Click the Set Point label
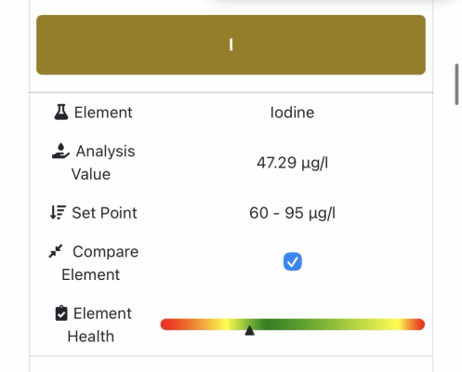This screenshot has width=462, height=372. pos(104,213)
